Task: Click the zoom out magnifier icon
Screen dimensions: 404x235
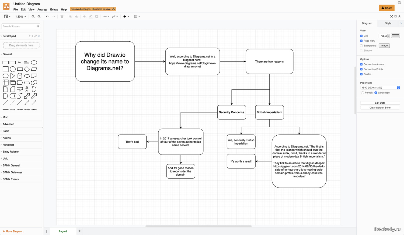Action: [39, 17]
